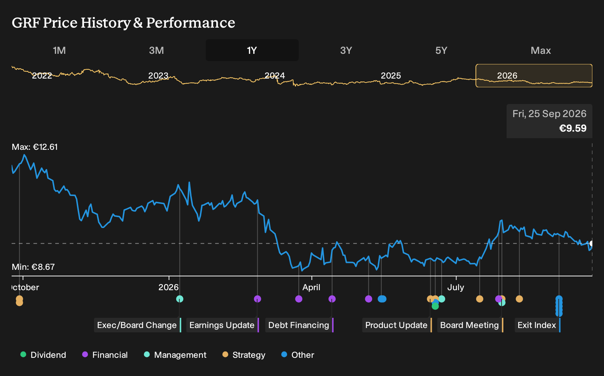Select the teal Management marker below 2026 axis label
Image resolution: width=604 pixels, height=376 pixels.
pyautogui.click(x=180, y=299)
